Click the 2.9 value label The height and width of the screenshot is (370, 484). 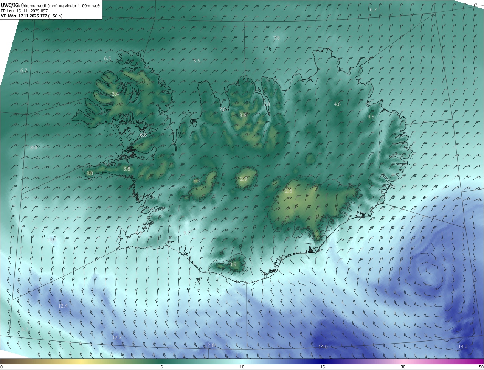[x=244, y=179]
